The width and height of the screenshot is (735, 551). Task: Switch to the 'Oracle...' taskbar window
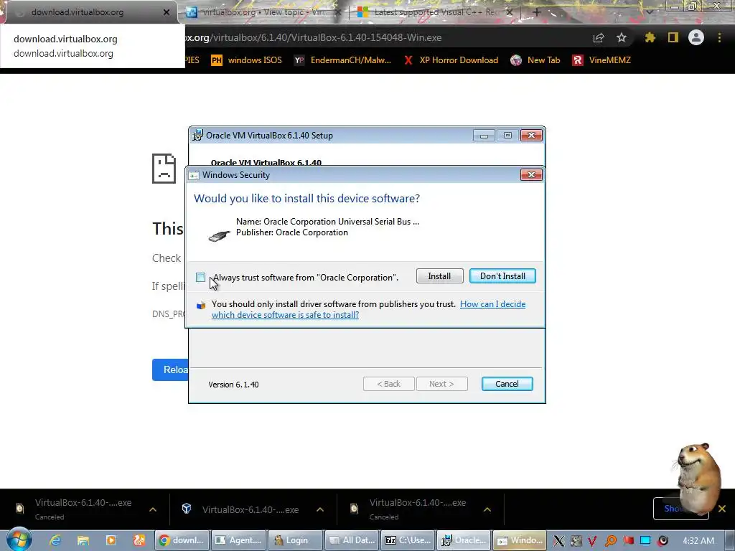(464, 540)
